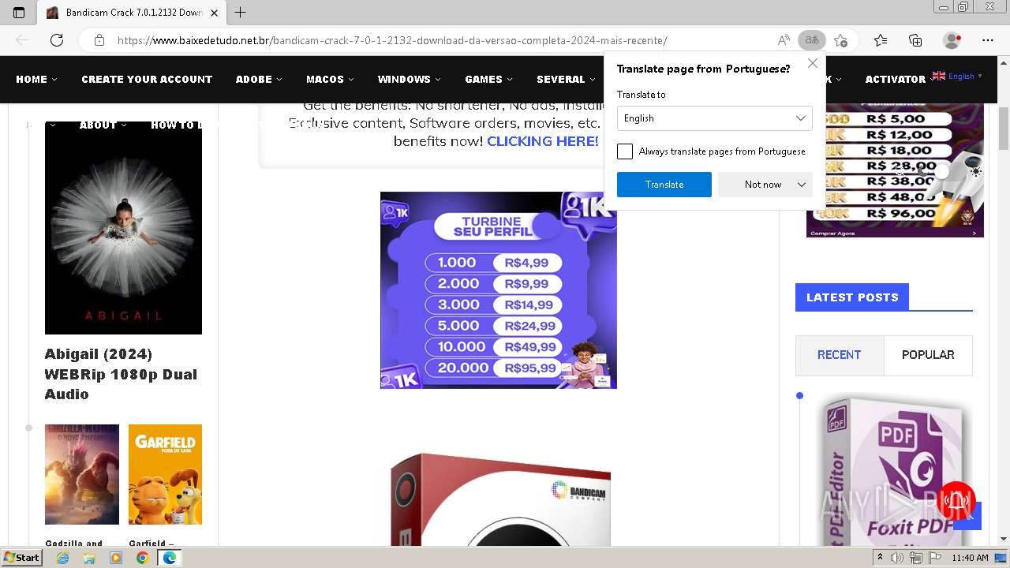Click the Bandicam box image
The width and height of the screenshot is (1010, 568).
pyautogui.click(x=500, y=500)
